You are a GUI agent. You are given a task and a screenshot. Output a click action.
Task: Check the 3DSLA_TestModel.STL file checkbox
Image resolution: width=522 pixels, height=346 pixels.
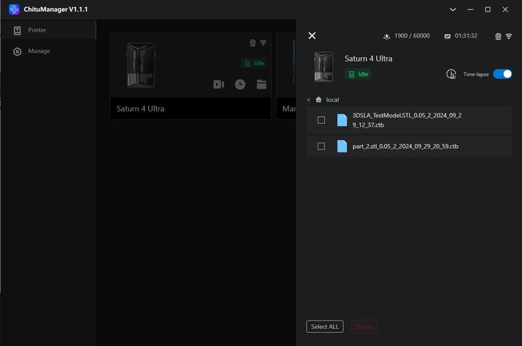(x=321, y=120)
